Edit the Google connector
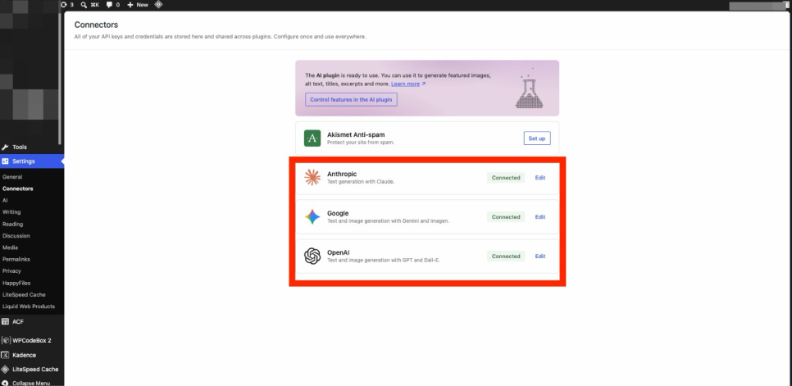 (540, 217)
